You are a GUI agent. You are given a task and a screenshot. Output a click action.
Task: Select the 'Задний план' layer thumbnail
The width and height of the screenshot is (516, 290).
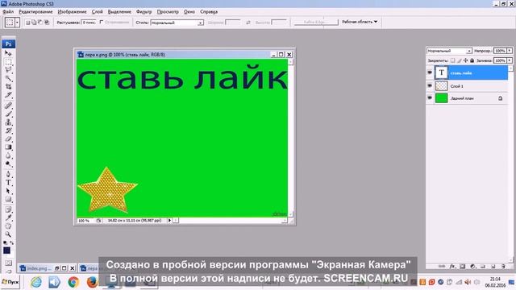(x=441, y=98)
